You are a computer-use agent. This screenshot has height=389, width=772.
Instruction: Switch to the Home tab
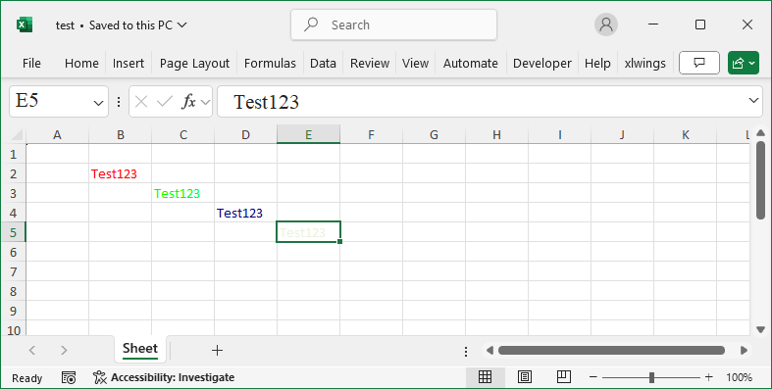[x=81, y=63]
